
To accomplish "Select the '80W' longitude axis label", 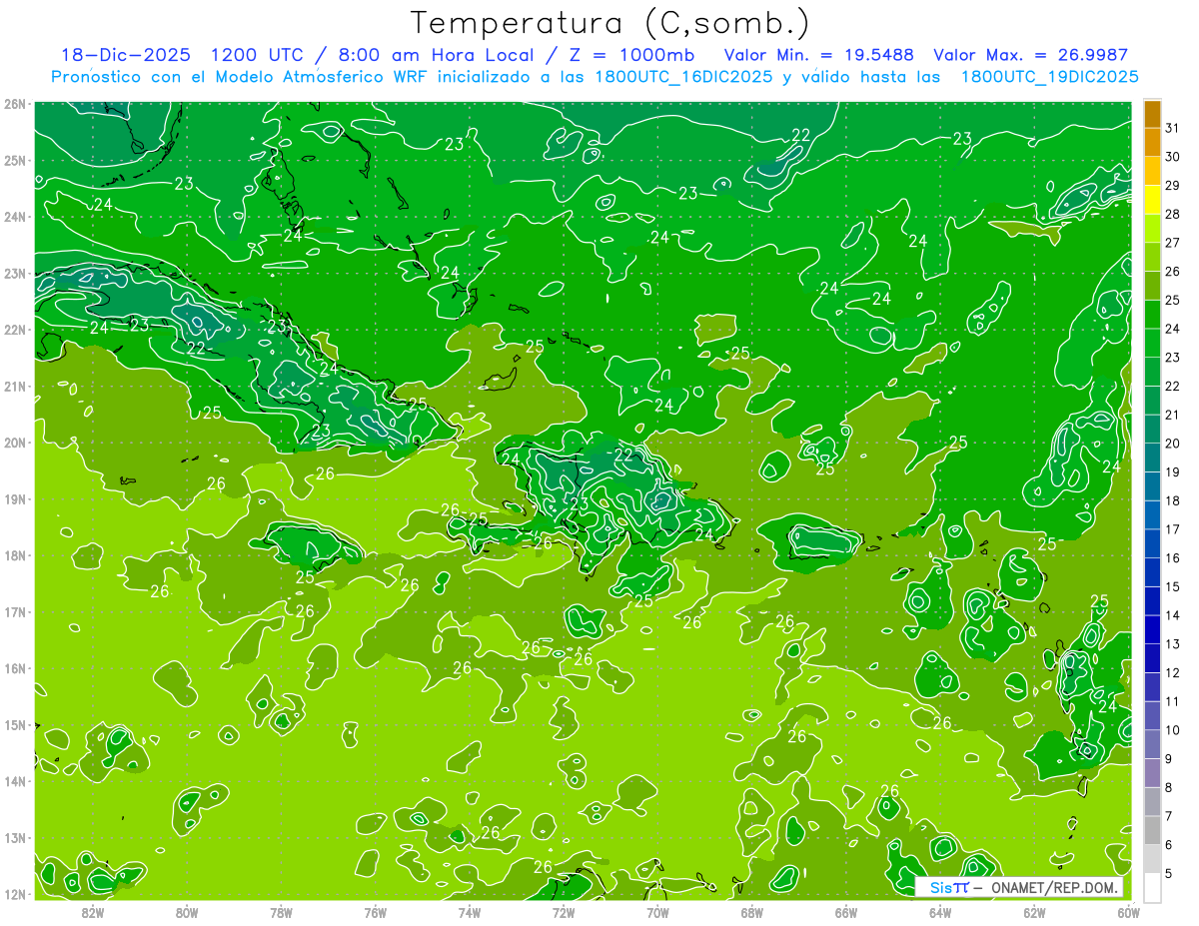I will point(187,912).
